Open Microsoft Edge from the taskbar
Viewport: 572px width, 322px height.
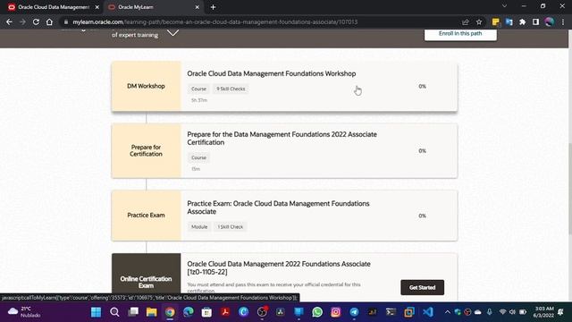[x=189, y=312]
